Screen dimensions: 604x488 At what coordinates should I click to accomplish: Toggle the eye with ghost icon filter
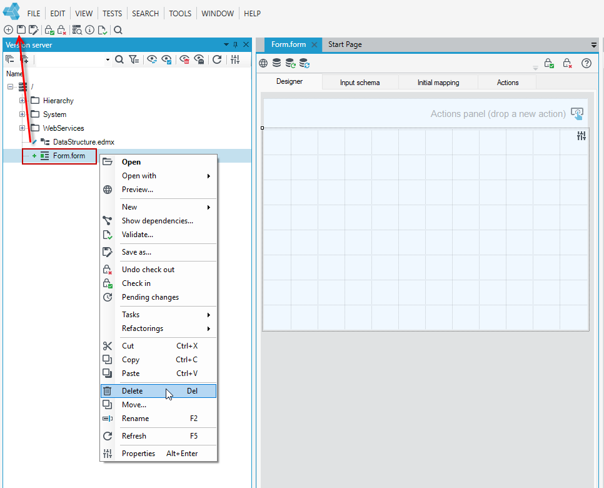[199, 59]
